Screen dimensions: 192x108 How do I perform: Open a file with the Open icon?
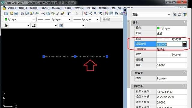(x=11, y=13)
